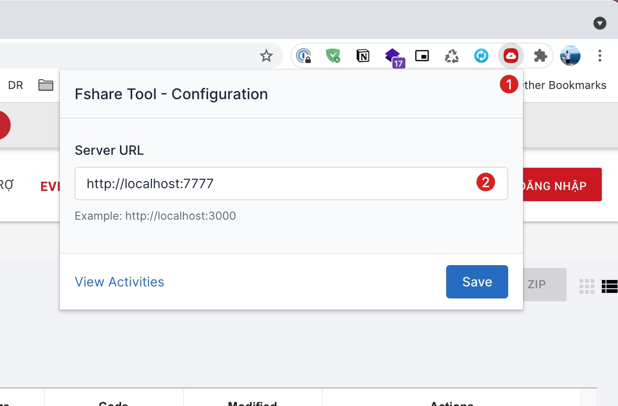The height and width of the screenshot is (406, 618).
Task: Click the example text http://localhost:3000
Action: 181,216
